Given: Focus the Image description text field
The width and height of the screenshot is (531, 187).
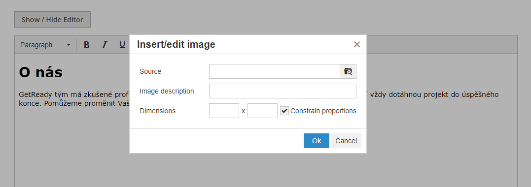Looking at the screenshot, I should click(x=283, y=91).
